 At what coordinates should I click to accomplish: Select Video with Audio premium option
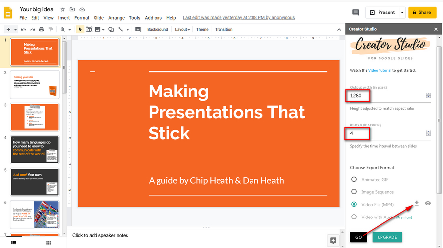[x=354, y=217]
